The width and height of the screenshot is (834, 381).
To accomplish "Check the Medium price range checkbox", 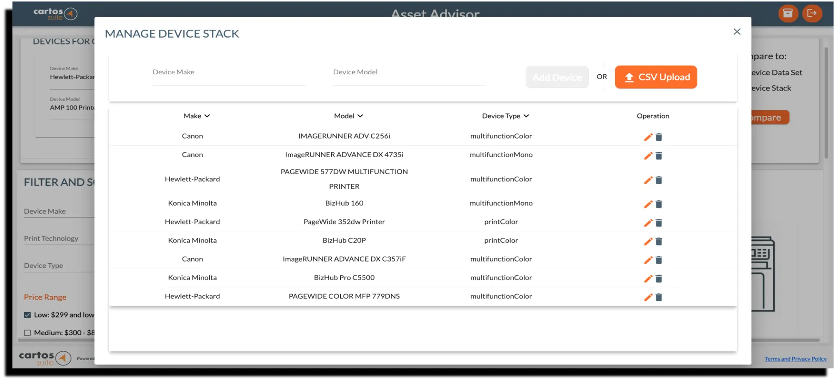I will click(27, 333).
